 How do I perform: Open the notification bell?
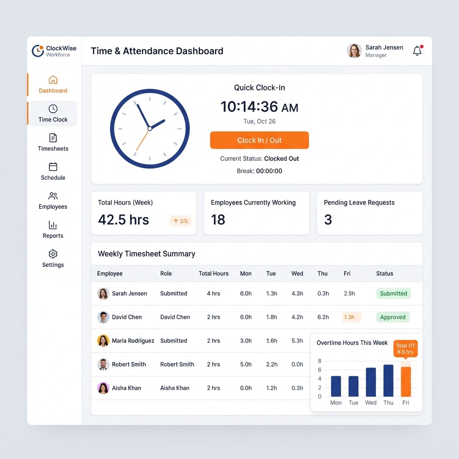tap(418, 51)
